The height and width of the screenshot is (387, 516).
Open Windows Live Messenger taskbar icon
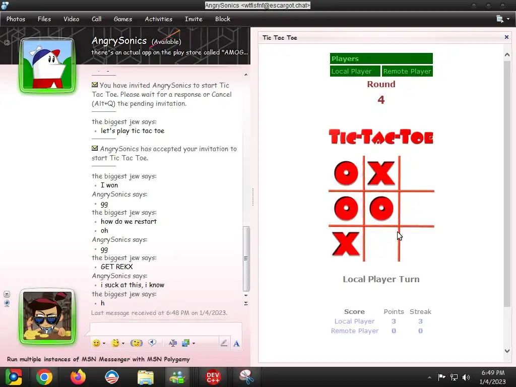pos(178,377)
